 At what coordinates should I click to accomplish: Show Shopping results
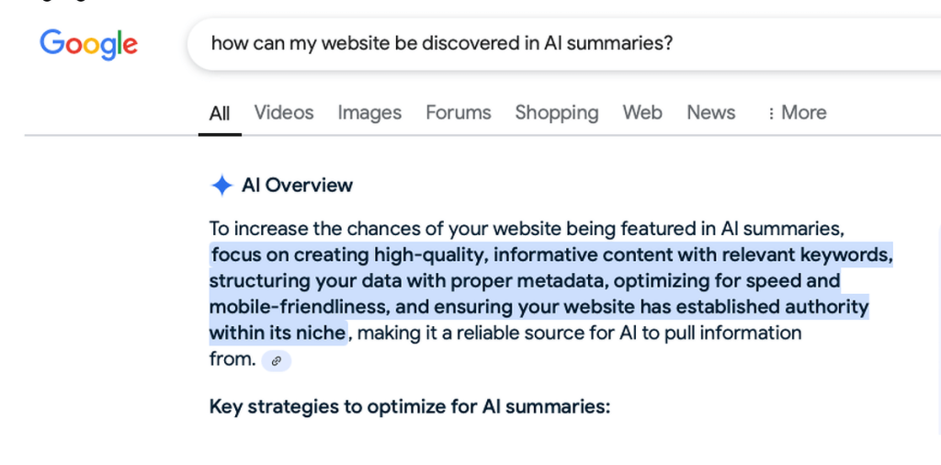pyautogui.click(x=556, y=112)
